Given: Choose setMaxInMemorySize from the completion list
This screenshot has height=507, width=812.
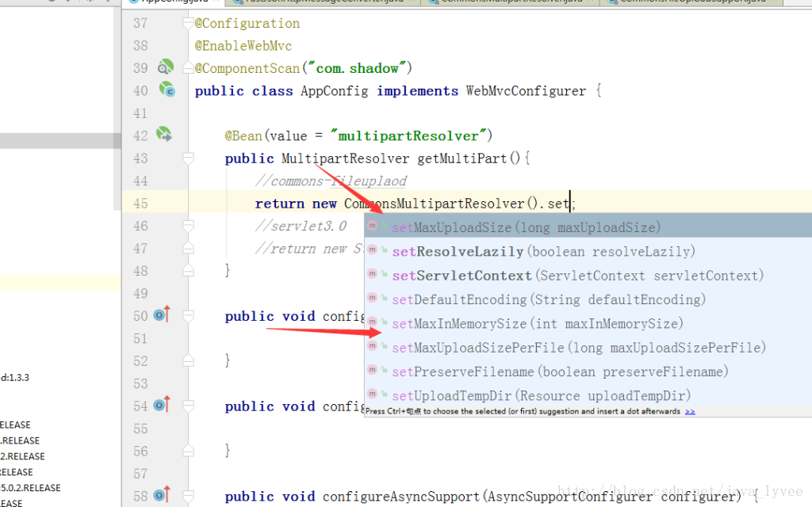Looking at the screenshot, I should (588, 323).
